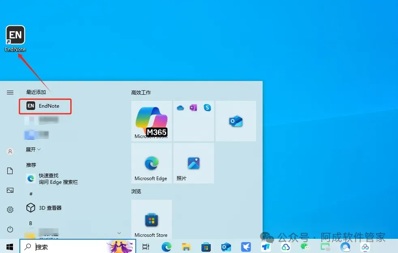Viewport: 398px width, 253px height.
Task: Focus the taskbar 搜索 search box
Action: [x=78, y=247]
